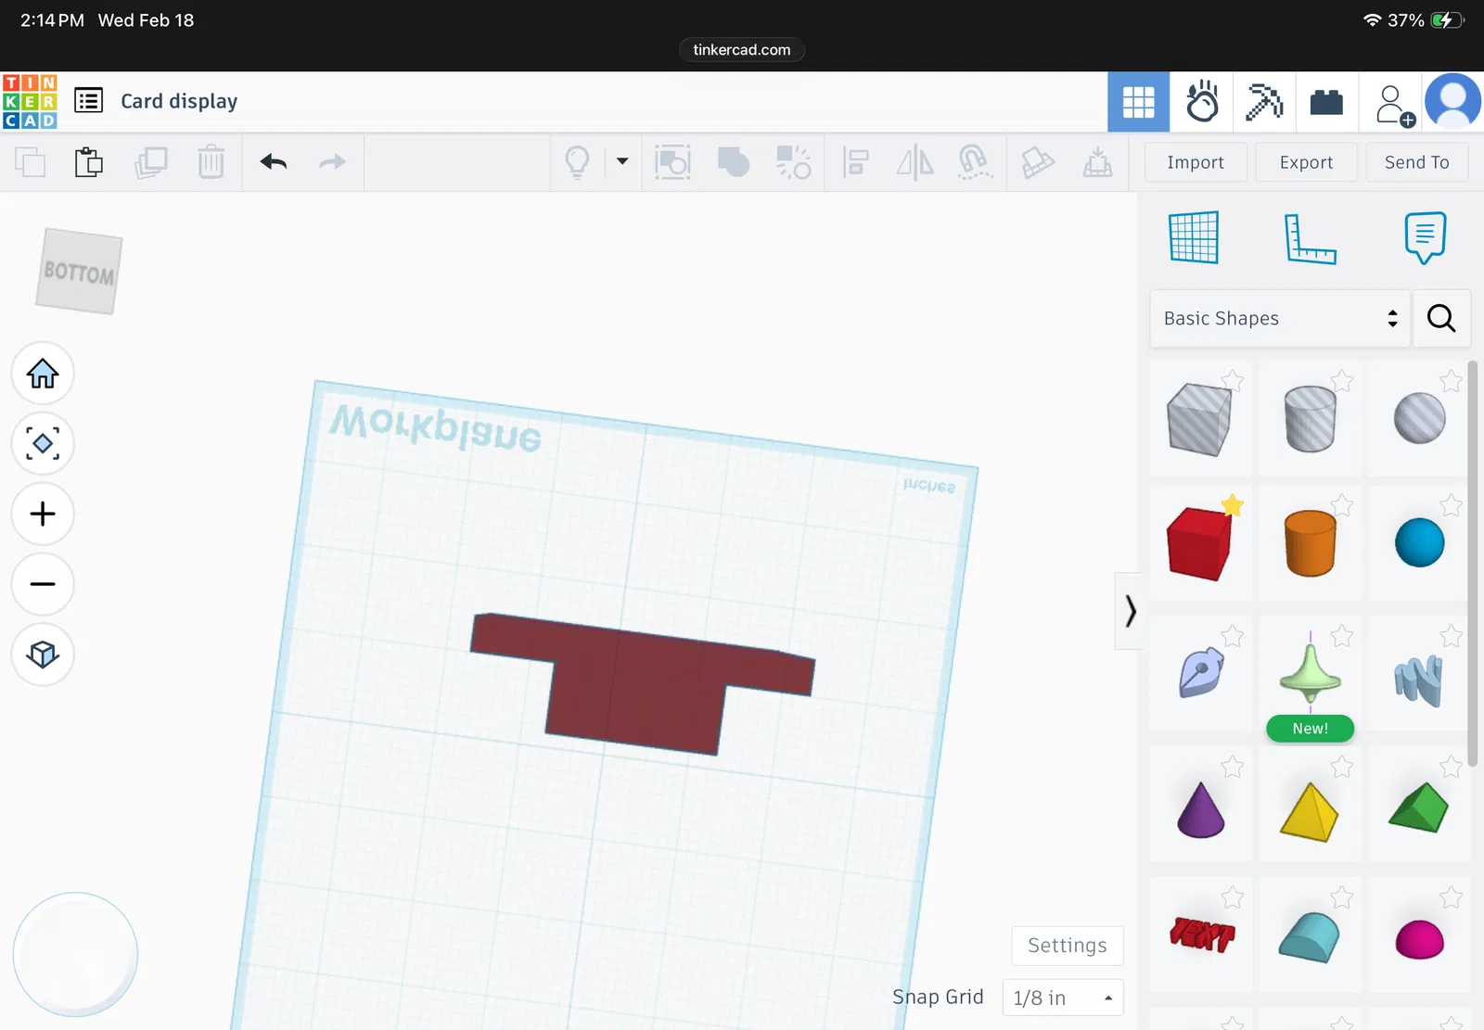Favorite the blue Sphere star
Image resolution: width=1484 pixels, height=1030 pixels.
[1452, 505]
